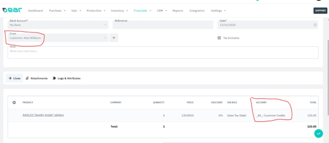Click the Logs & Attributes tag icon

click(54, 78)
